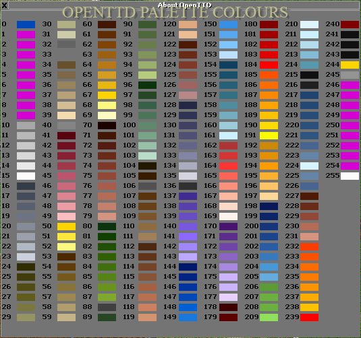Select the pale cyan swatch 161
Image resolution: width=361 pixels, height=338 pixels.
229,136
